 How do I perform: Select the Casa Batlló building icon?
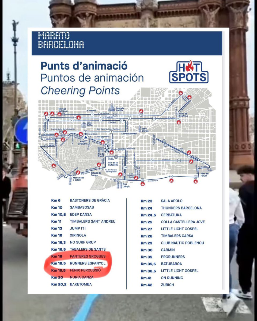[84, 125]
